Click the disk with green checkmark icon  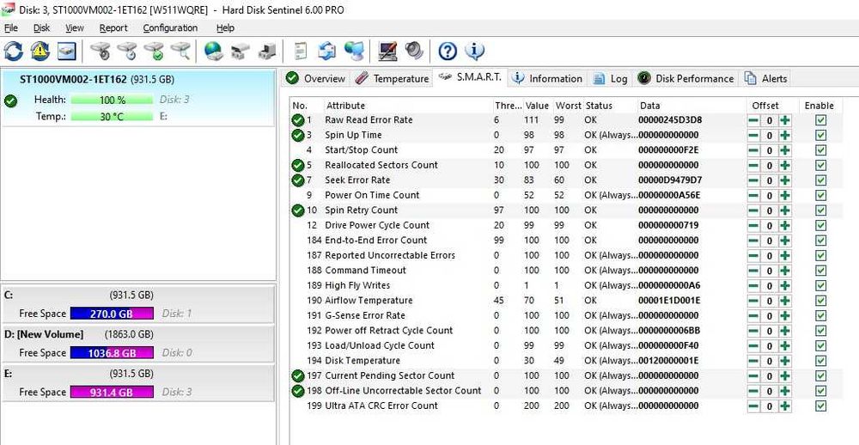(154, 51)
